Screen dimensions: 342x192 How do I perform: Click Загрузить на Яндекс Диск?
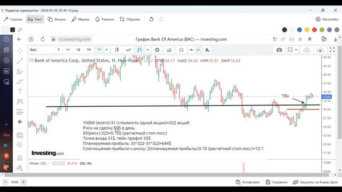tap(315, 182)
